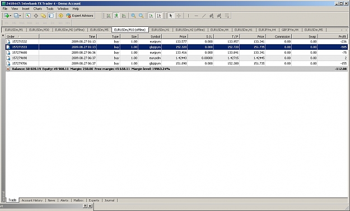The height and width of the screenshot is (211, 350).
Task: Select the Fibonacci Retracement tool
Action: (219, 16)
